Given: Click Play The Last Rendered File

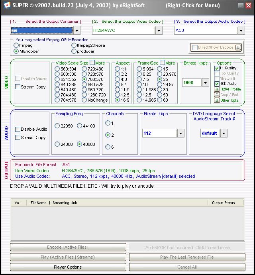Looking at the screenshot, I should click(187, 257).
